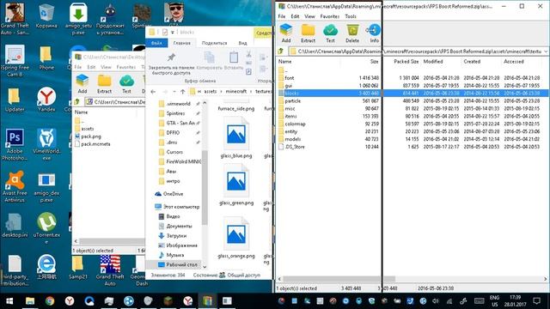Screen dimensions: 550x309
Task: Open Chrome from the taskbar
Action: coord(50,301)
